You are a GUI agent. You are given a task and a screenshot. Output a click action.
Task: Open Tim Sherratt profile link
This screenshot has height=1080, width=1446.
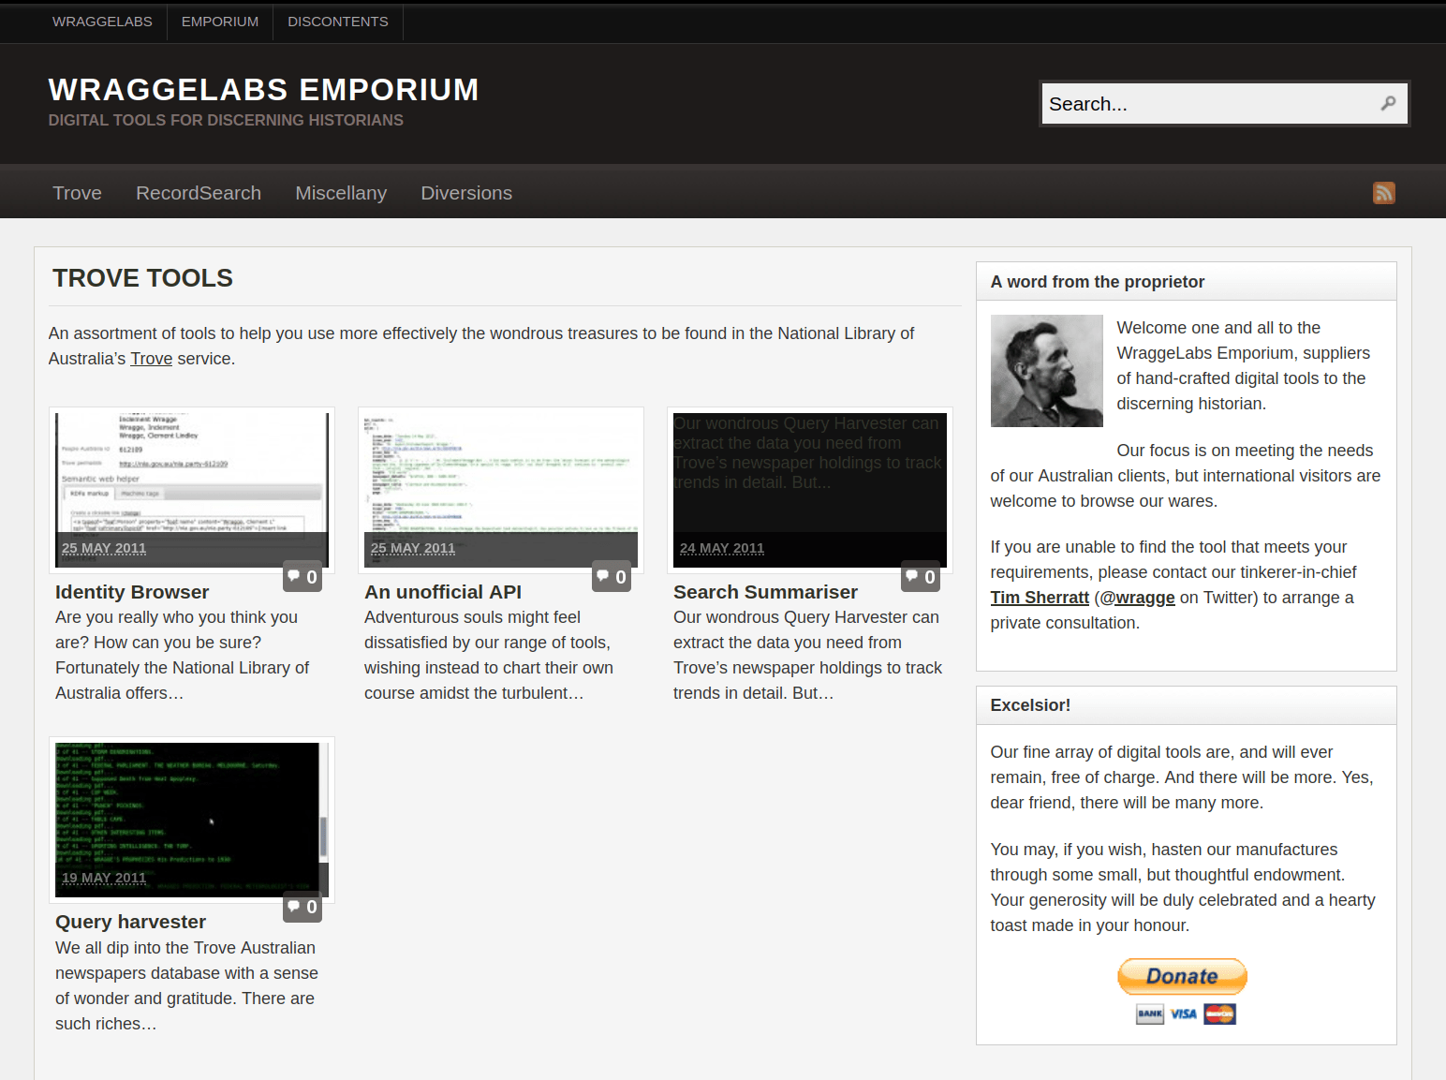point(1040,598)
